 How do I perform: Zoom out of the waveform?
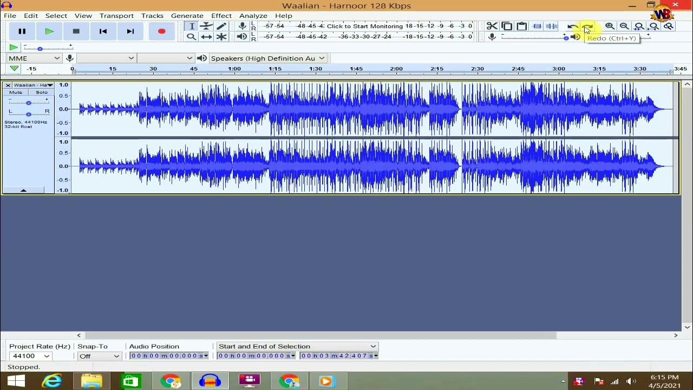pos(624,26)
